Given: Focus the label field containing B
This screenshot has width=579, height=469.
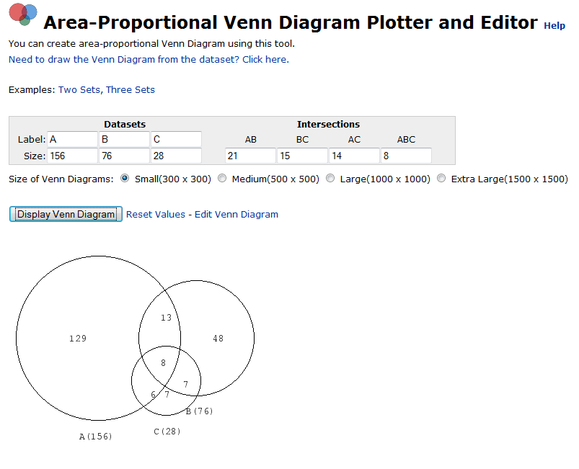Looking at the screenshot, I should click(124, 139).
